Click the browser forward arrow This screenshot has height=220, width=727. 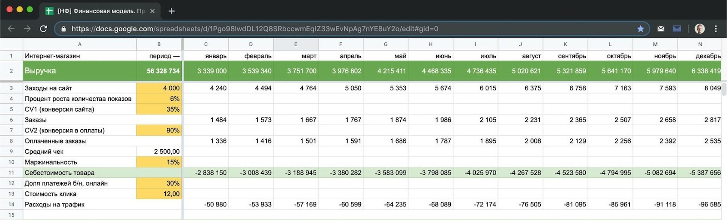tap(27, 29)
